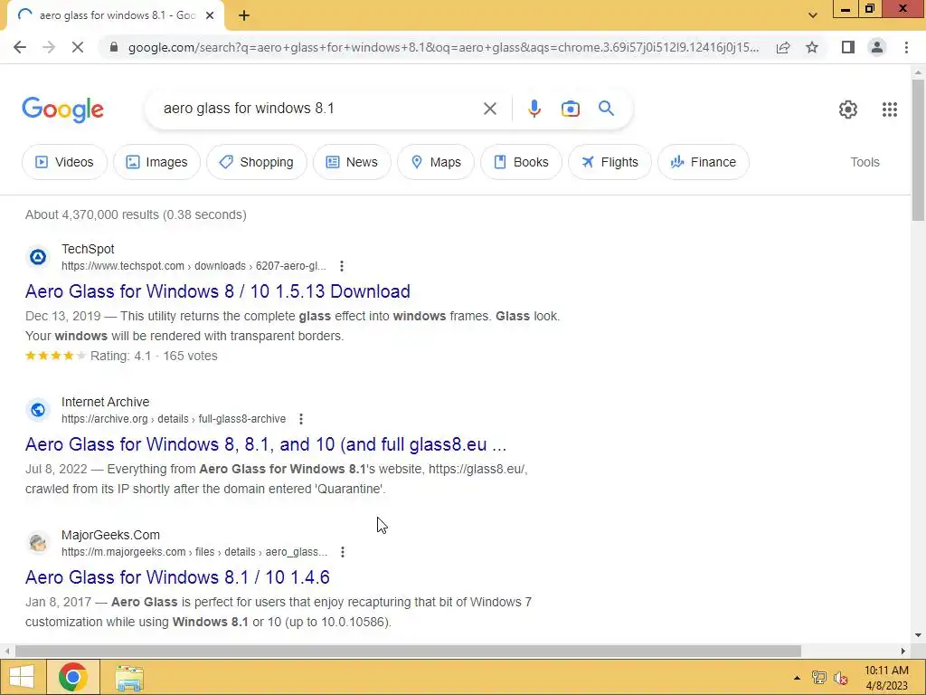Open File Explorer from taskbar

pos(128,677)
